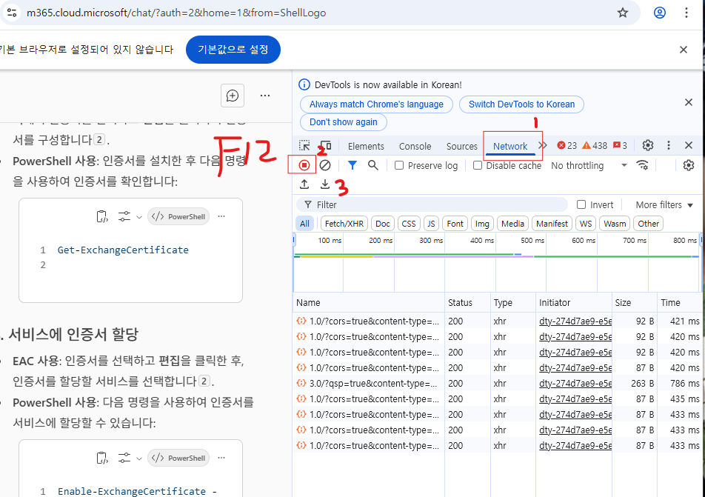Enable Preserve log checkbox
The width and height of the screenshot is (705, 497).
[x=399, y=165]
